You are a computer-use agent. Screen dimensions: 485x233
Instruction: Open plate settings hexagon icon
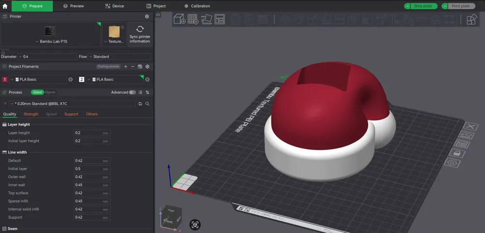(452, 163)
